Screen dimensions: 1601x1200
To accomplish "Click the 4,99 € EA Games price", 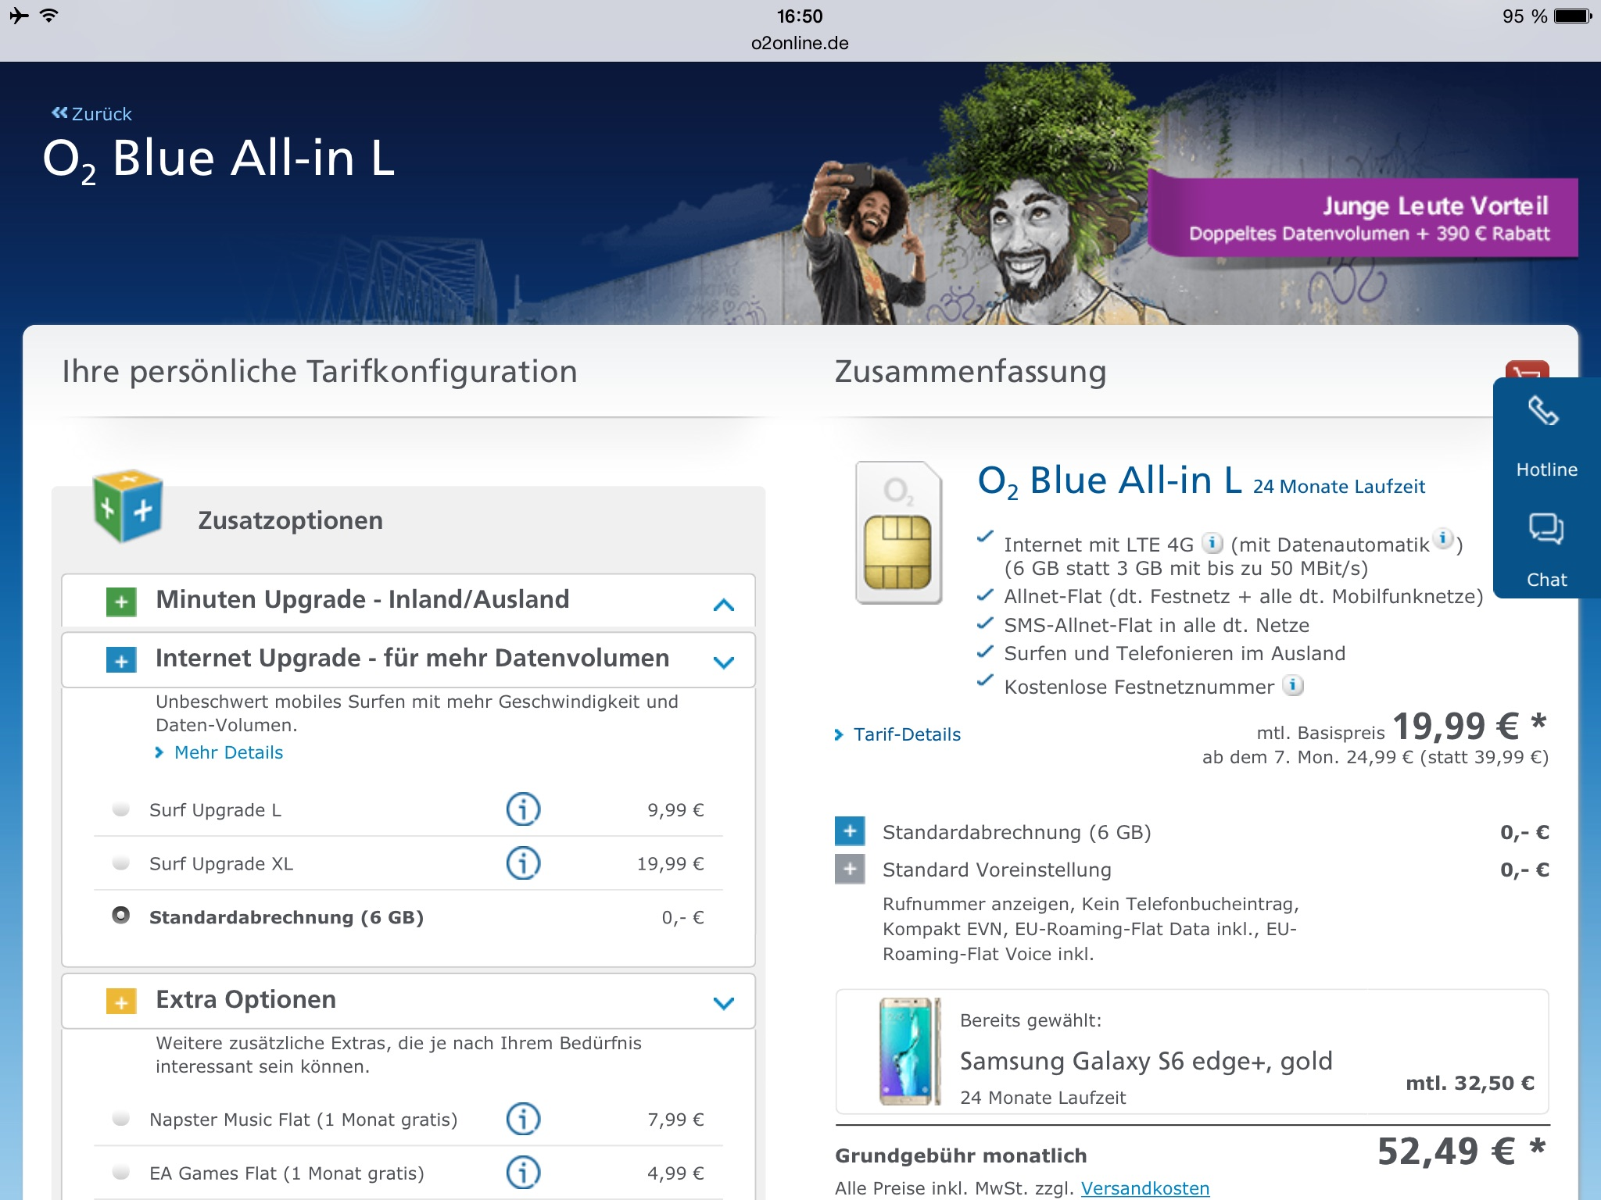I will pyautogui.click(x=675, y=1173).
